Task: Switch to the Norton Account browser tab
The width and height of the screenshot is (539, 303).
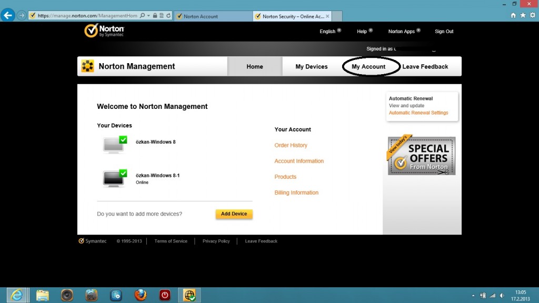Action: pos(211,16)
